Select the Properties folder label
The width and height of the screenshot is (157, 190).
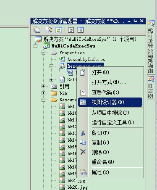72,53
